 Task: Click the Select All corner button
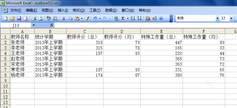(x=5, y=31)
